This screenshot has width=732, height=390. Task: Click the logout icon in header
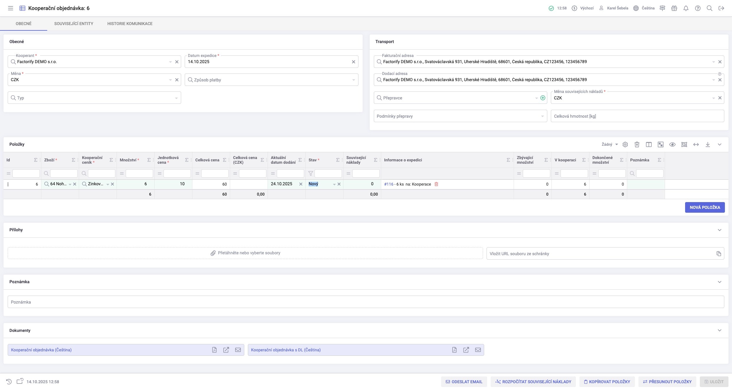click(721, 8)
